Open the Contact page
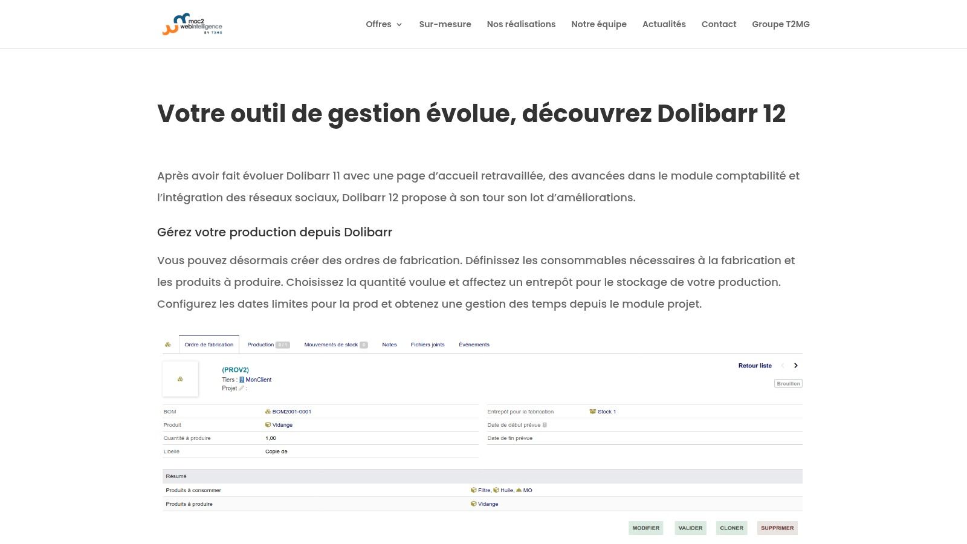This screenshot has height=544, width=967. point(719,24)
